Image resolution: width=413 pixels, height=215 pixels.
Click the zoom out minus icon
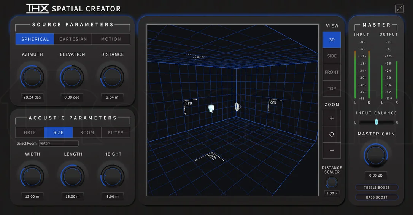pos(332,150)
